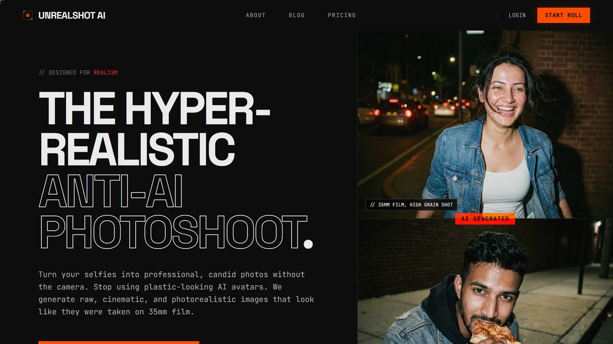Open the Blog menu item
Viewport: 613px width, 344px height.
click(297, 15)
